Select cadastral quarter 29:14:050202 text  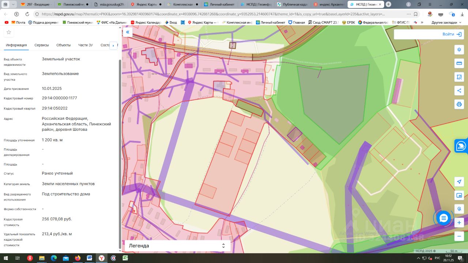55,108
